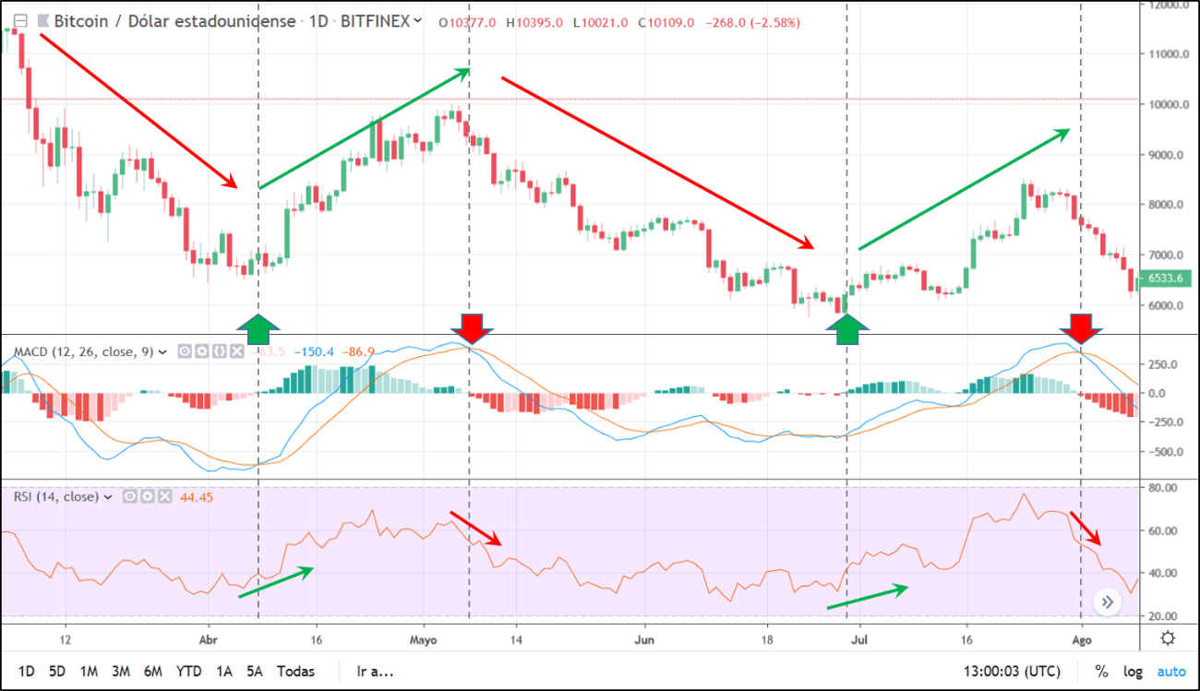Hide the RSI indicator with its eye icon

[130, 496]
